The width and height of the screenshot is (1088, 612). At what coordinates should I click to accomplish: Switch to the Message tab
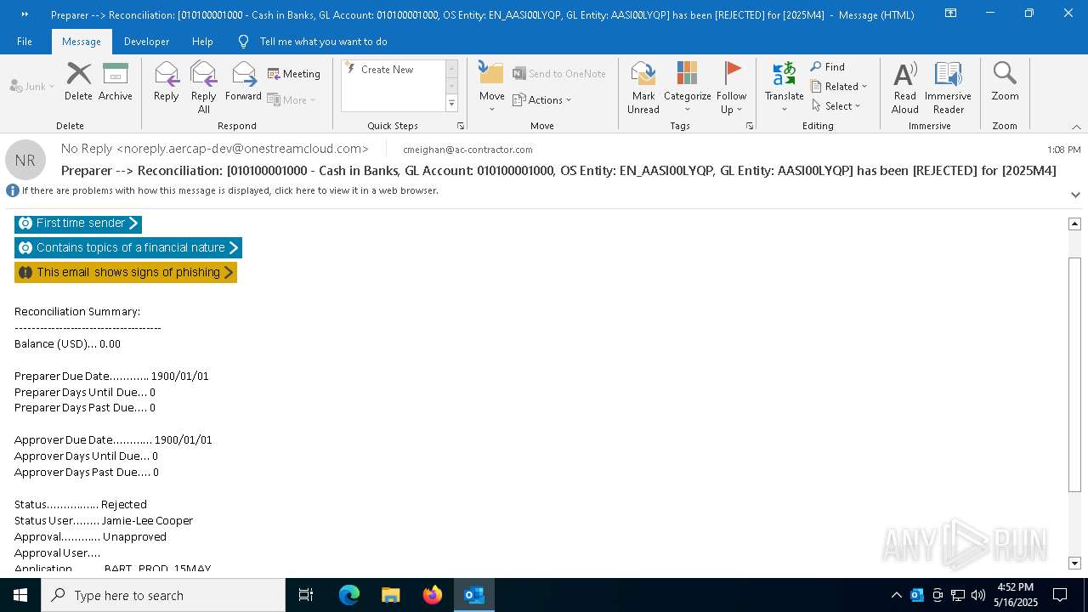click(x=82, y=42)
